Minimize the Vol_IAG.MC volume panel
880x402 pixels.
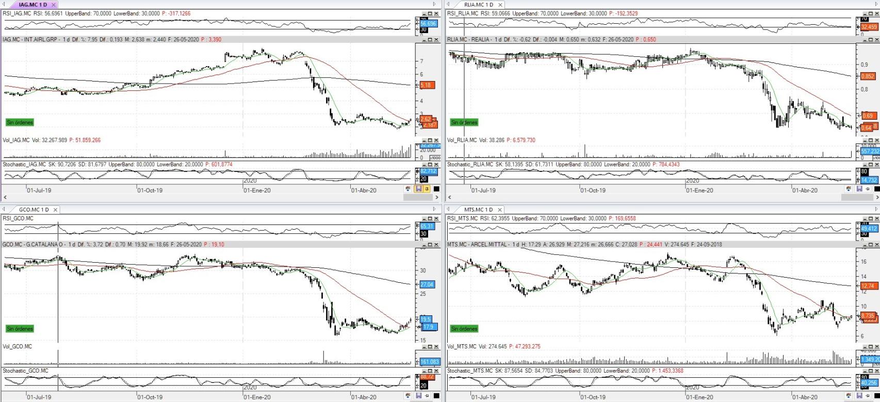tap(424, 140)
